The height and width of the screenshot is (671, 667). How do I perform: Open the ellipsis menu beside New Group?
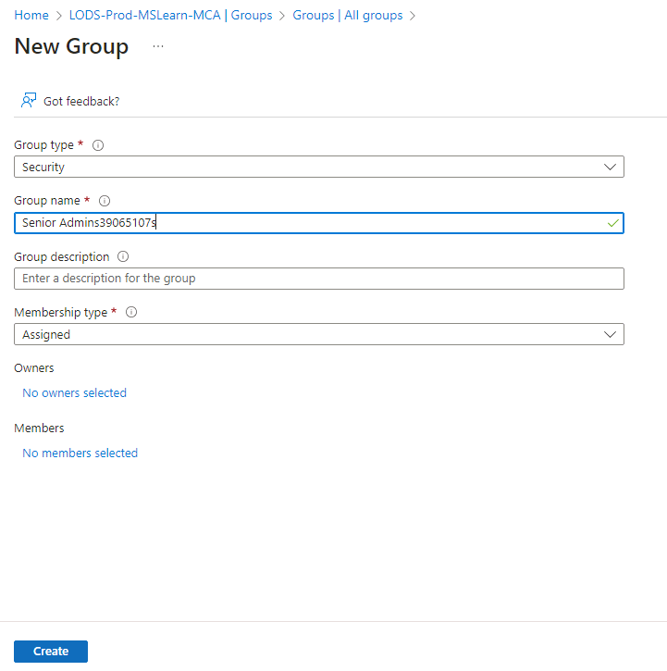[x=157, y=46]
